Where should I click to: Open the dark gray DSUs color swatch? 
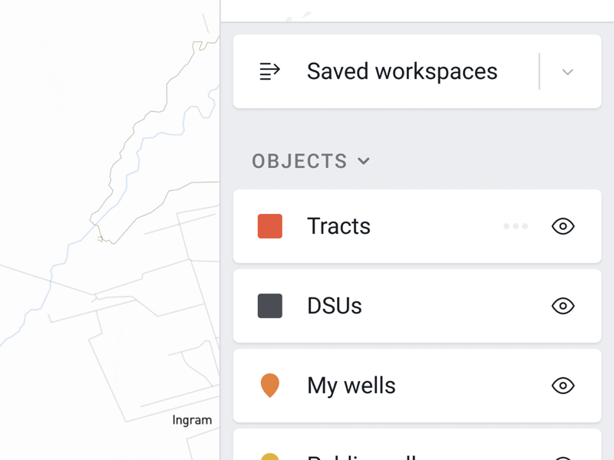click(270, 306)
